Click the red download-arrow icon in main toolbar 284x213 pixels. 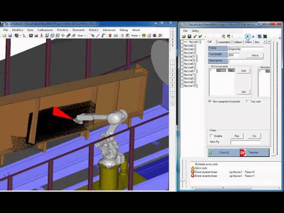pos(41,35)
